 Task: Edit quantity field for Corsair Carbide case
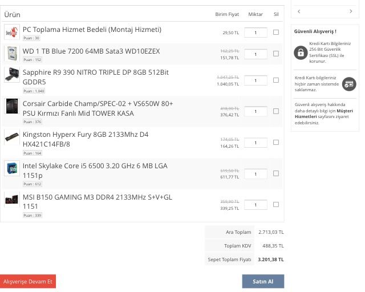click(255, 112)
